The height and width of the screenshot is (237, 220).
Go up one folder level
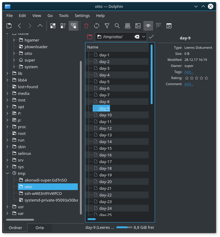click(40, 26)
